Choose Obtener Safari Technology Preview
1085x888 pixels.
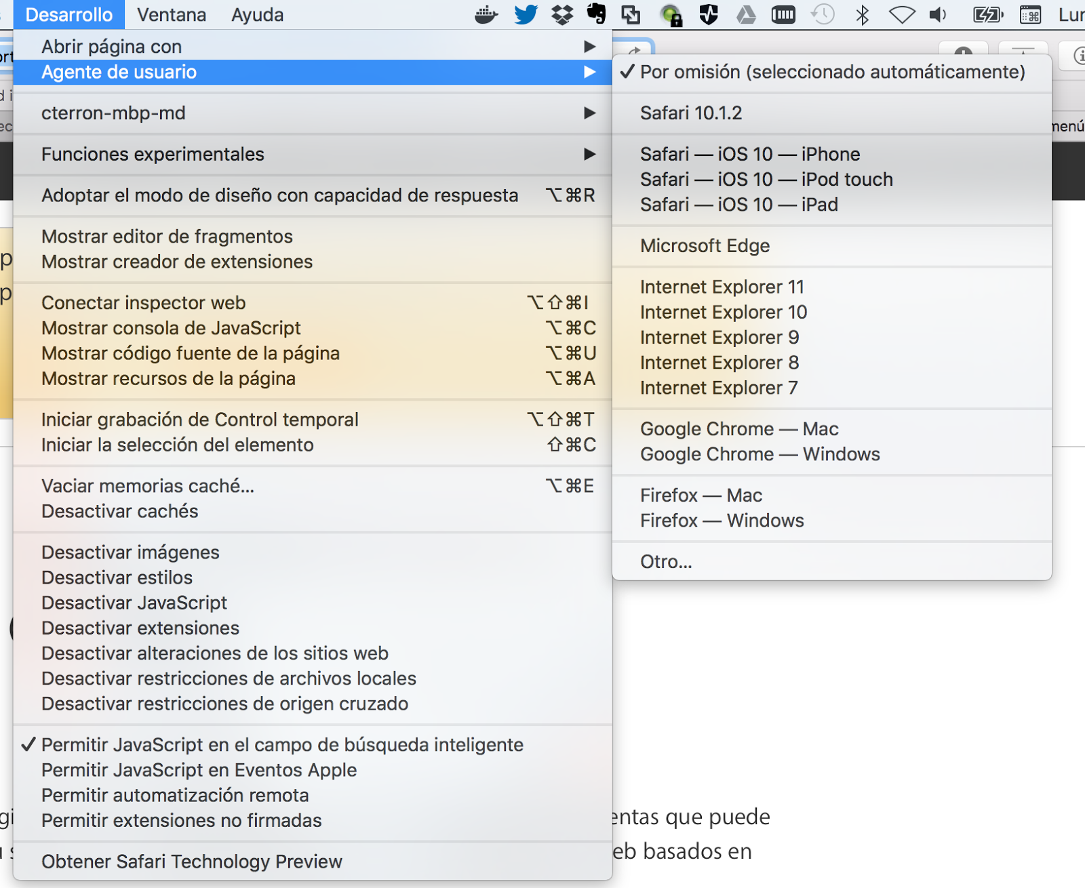(x=313, y=862)
